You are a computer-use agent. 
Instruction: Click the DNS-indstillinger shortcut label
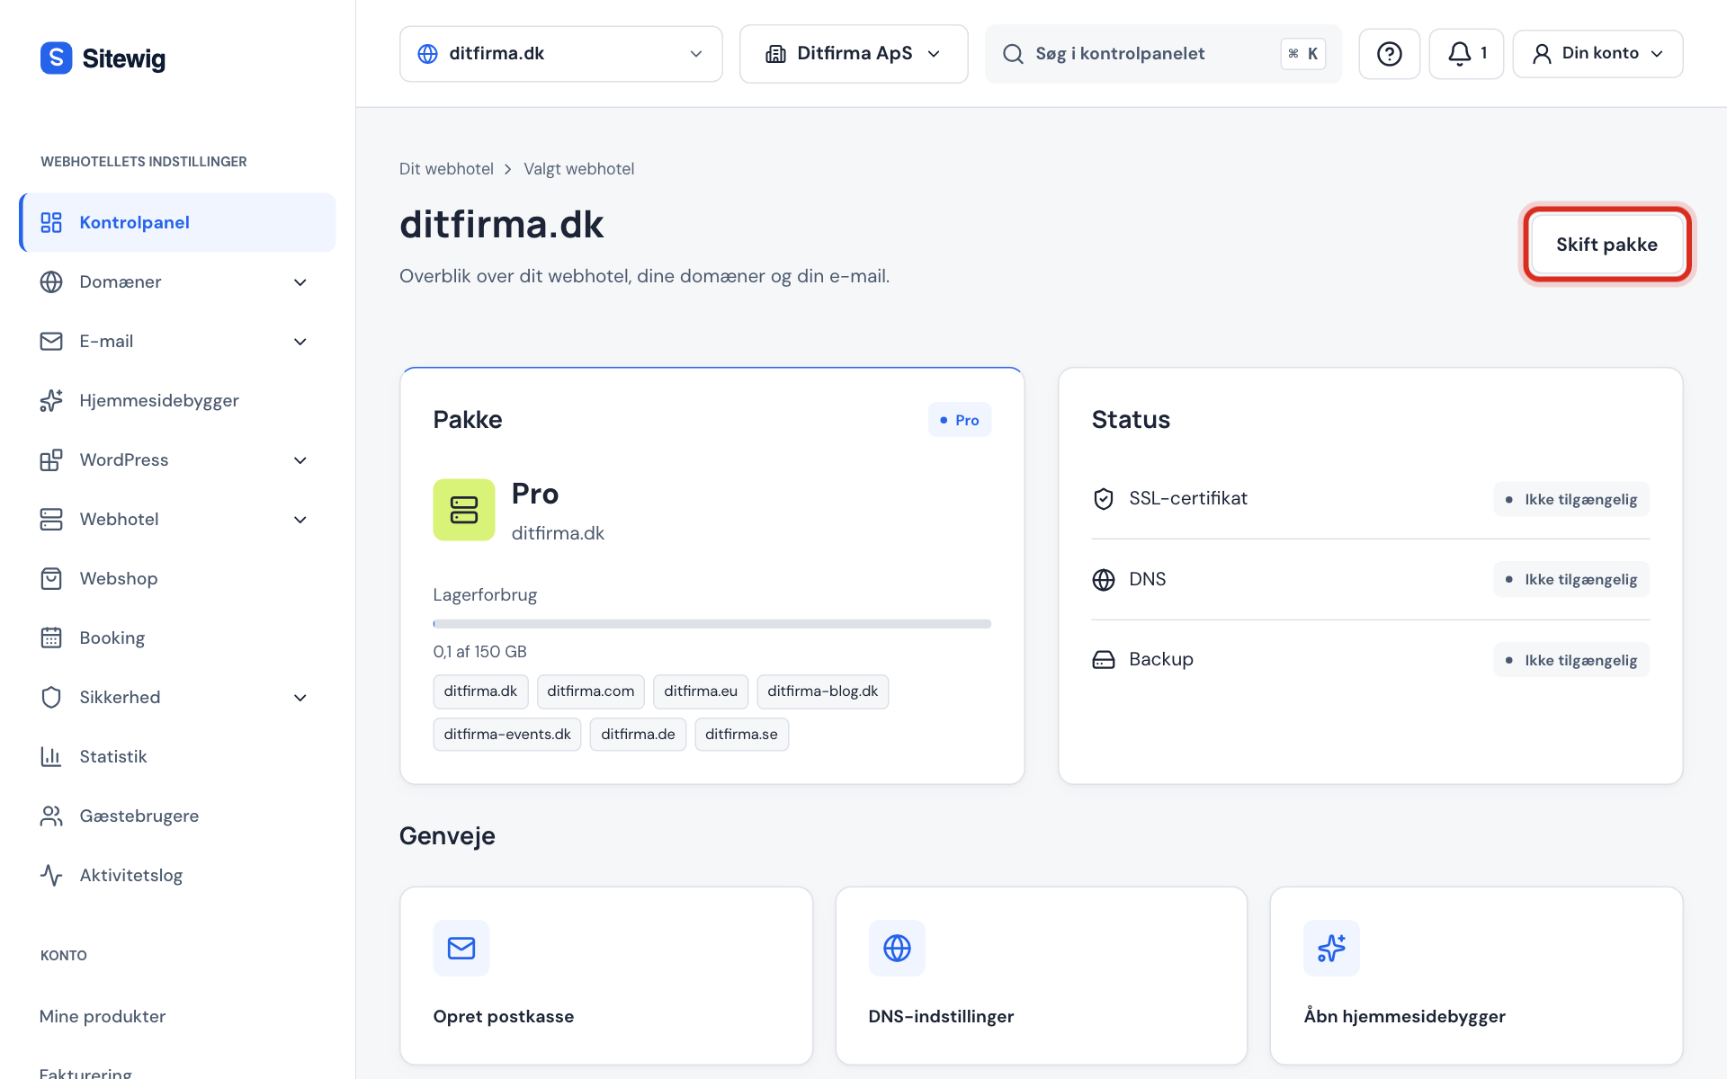[x=941, y=1017]
